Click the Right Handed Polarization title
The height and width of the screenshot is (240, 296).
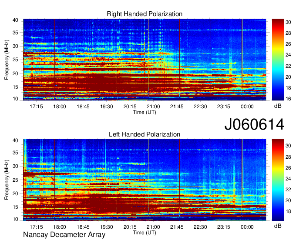click(145, 14)
